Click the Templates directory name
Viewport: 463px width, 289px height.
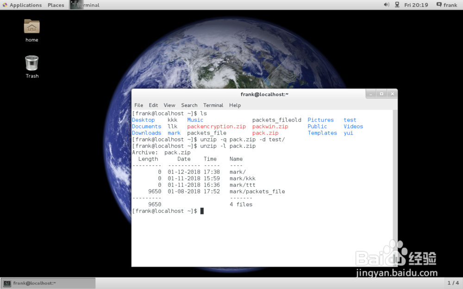coord(322,133)
